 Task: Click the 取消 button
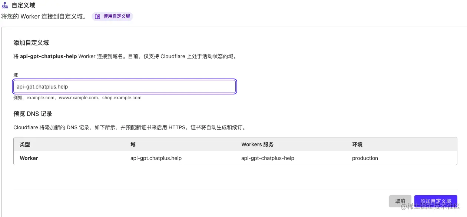(400, 201)
